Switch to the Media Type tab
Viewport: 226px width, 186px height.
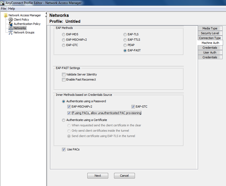210,28
